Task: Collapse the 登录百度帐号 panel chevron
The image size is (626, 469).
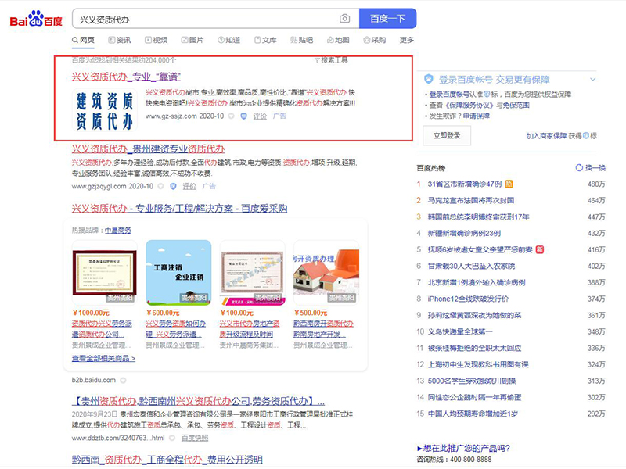Action: 593,80
